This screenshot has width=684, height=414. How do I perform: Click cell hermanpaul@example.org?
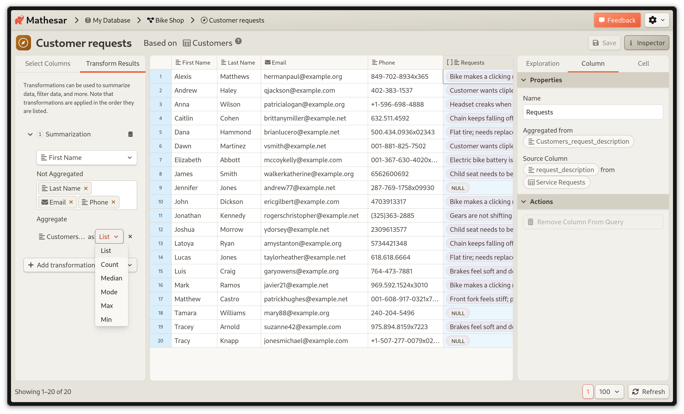(x=314, y=76)
